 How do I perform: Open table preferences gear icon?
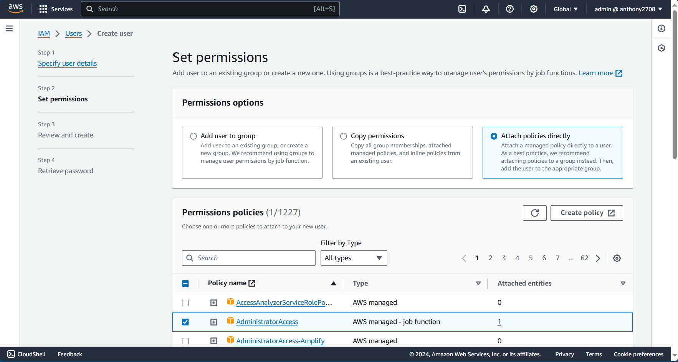click(x=617, y=258)
